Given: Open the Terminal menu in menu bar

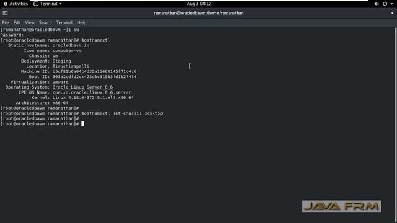Looking at the screenshot, I should (64, 22).
